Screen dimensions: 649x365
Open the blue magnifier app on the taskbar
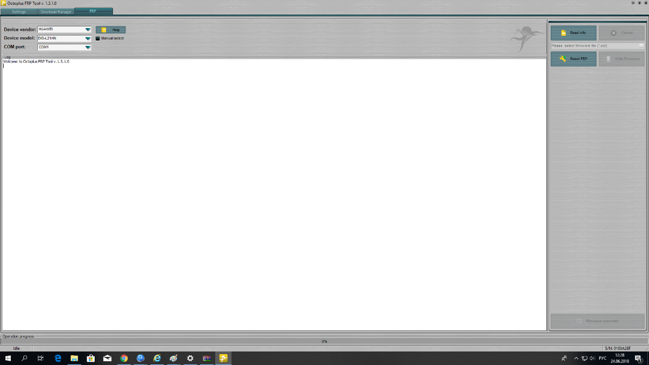(x=141, y=358)
